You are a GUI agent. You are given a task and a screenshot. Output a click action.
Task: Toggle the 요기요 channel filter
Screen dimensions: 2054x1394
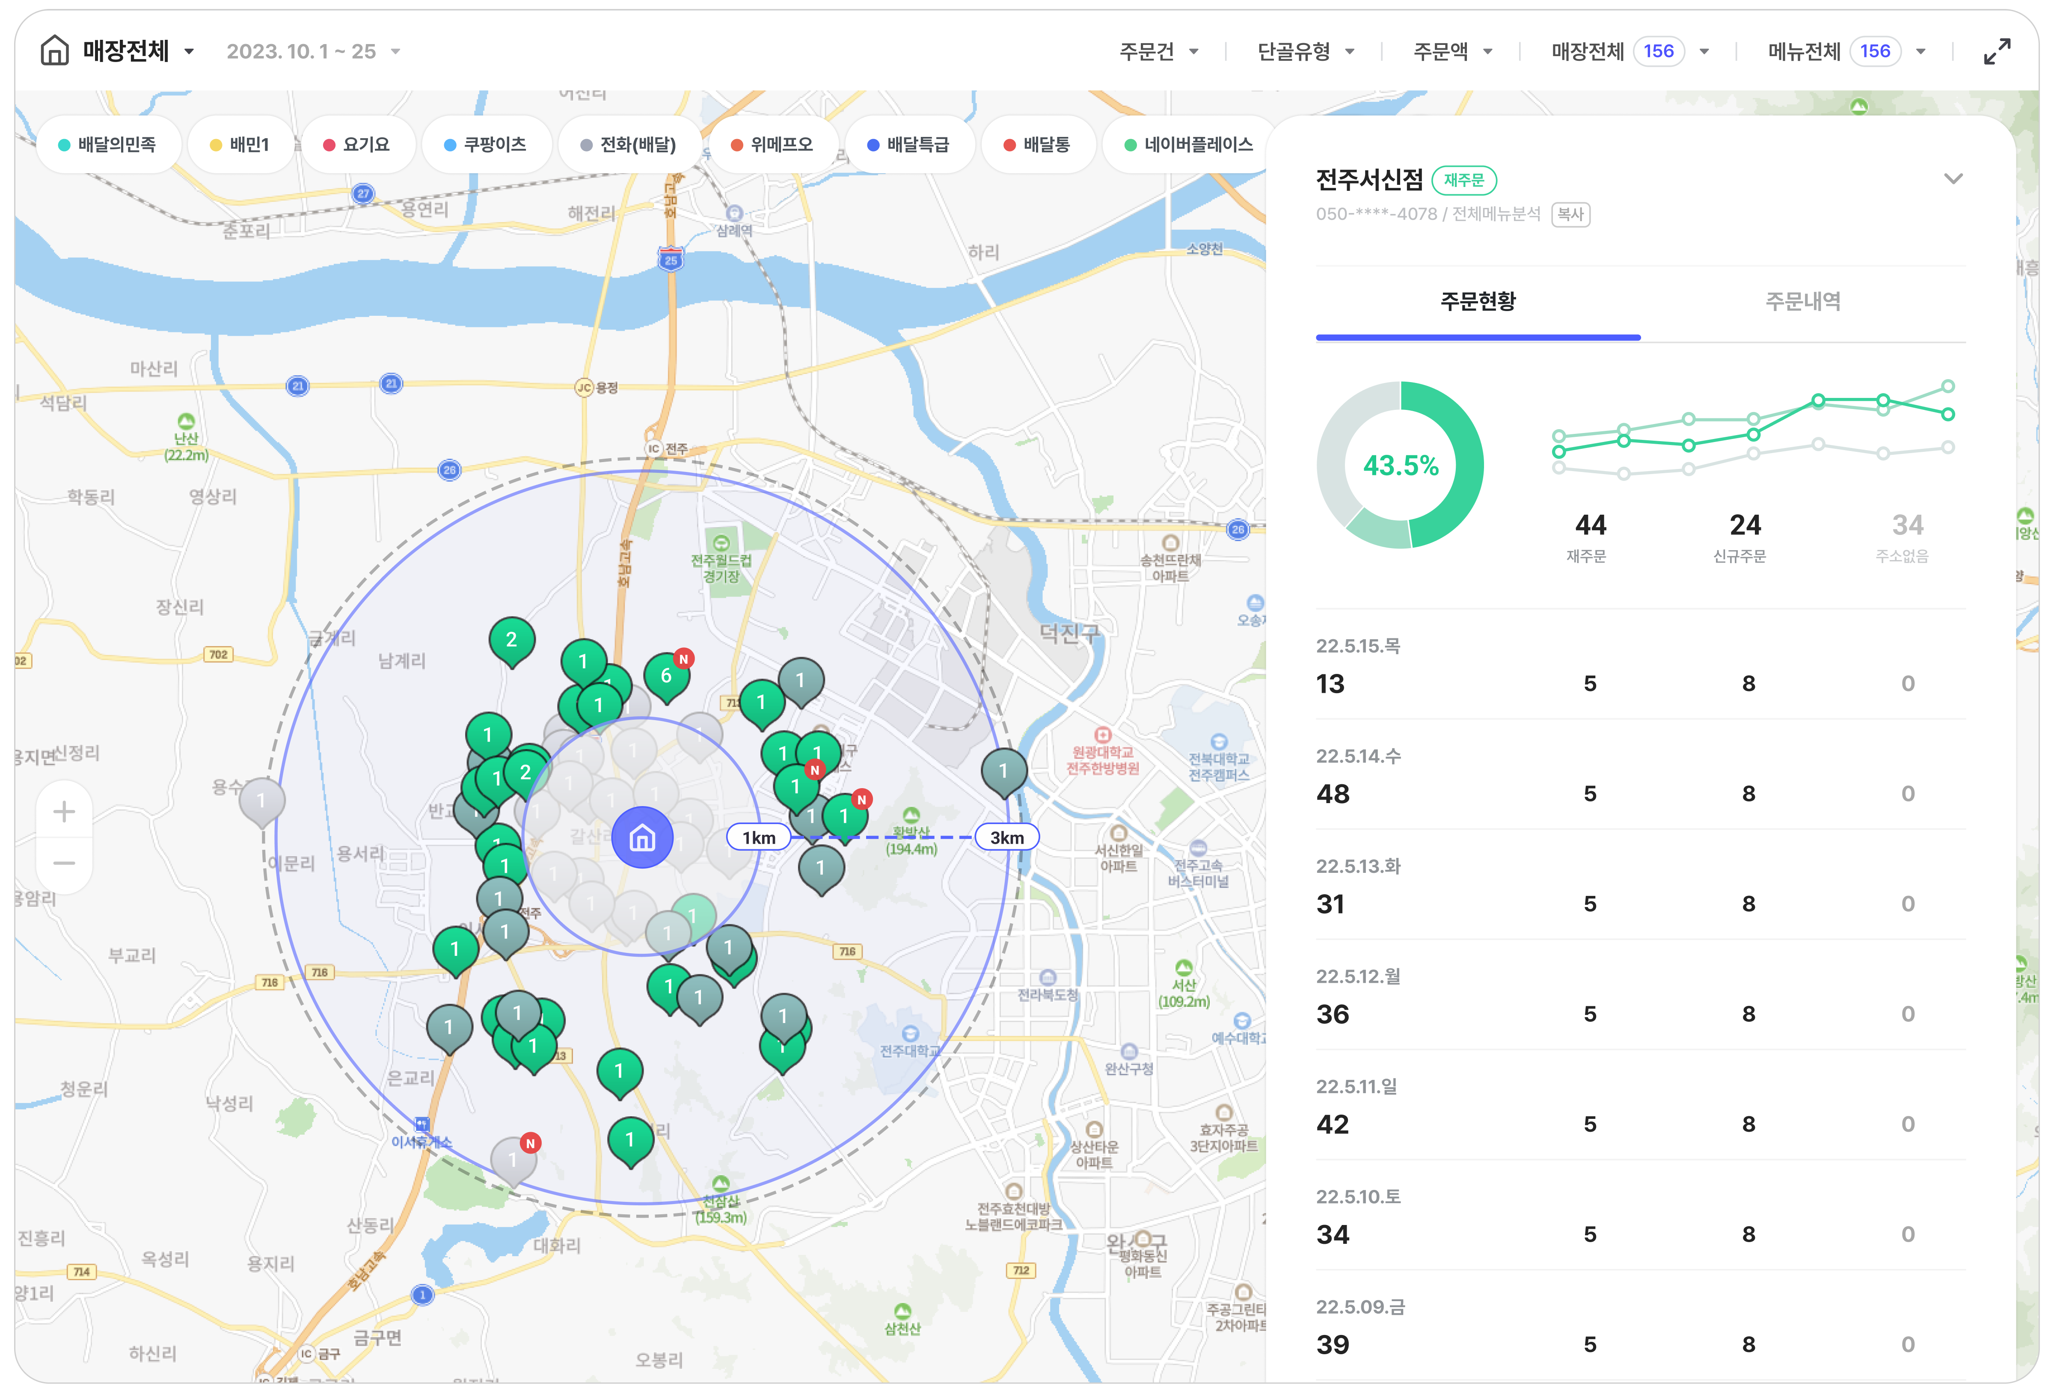click(x=357, y=144)
